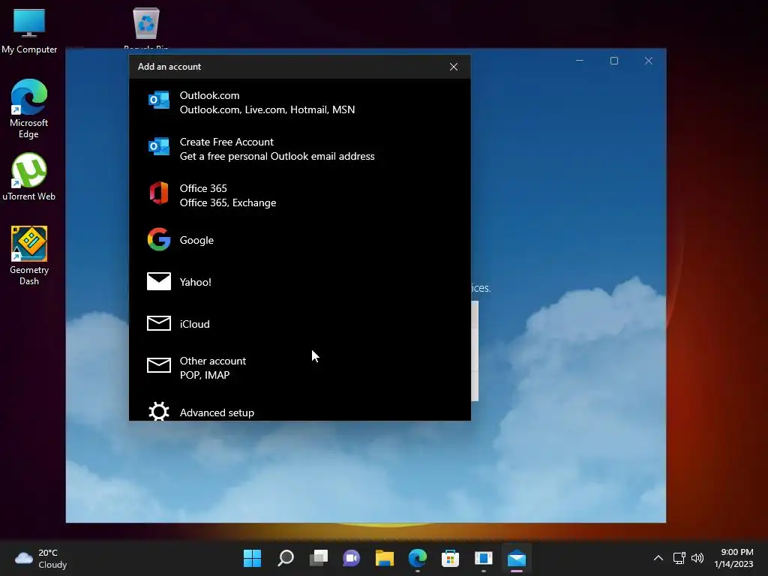This screenshot has width=768, height=576.
Task: Open Edge browser from taskbar
Action: 417,558
